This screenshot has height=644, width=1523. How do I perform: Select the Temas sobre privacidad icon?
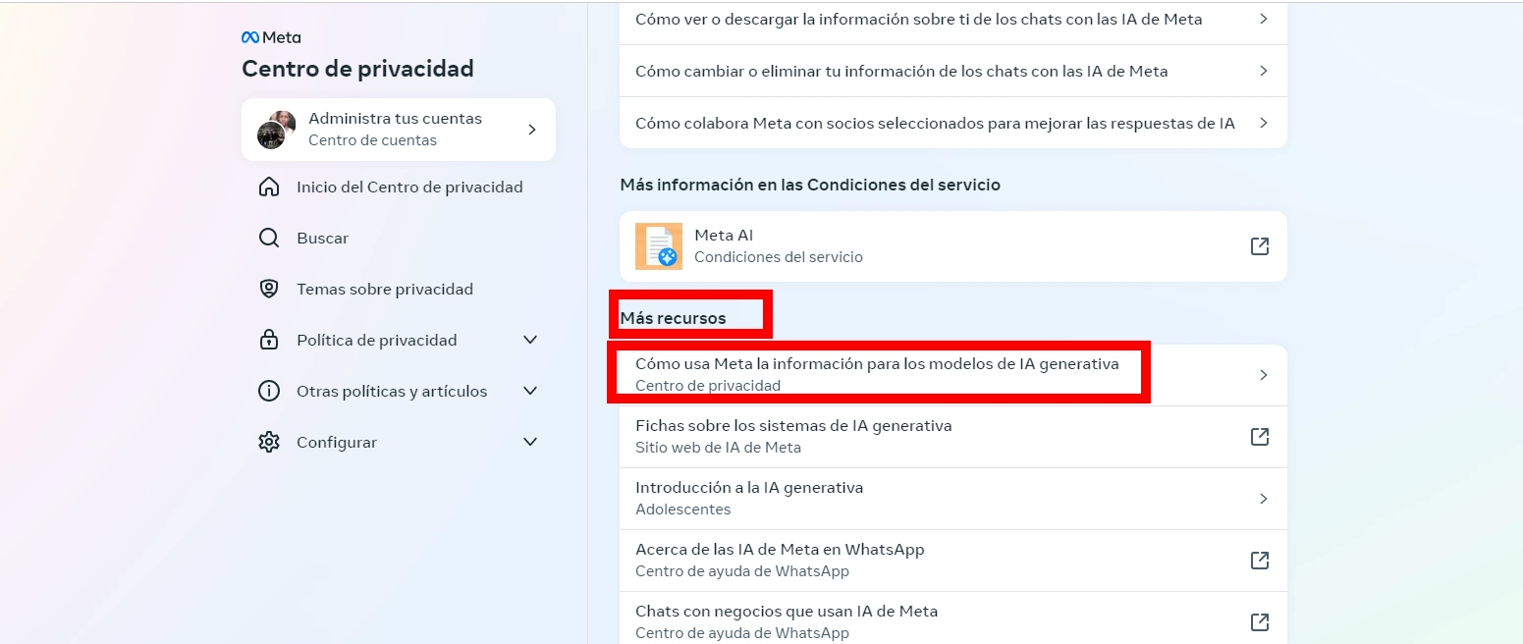[268, 289]
